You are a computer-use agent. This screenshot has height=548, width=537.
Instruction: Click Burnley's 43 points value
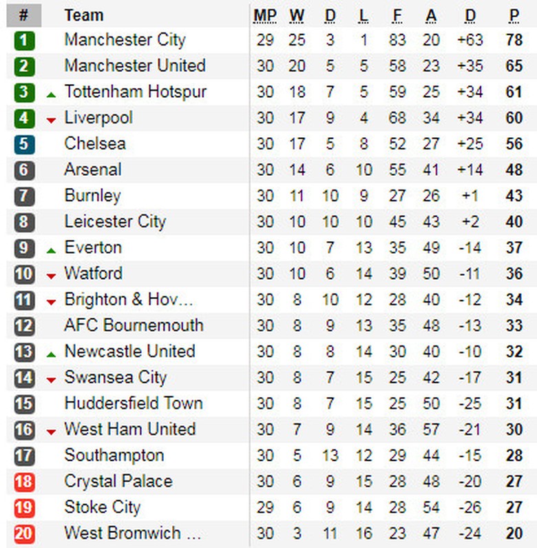[x=514, y=196]
